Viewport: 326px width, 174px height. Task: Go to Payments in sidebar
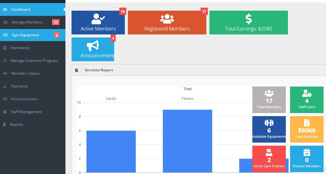33,86
